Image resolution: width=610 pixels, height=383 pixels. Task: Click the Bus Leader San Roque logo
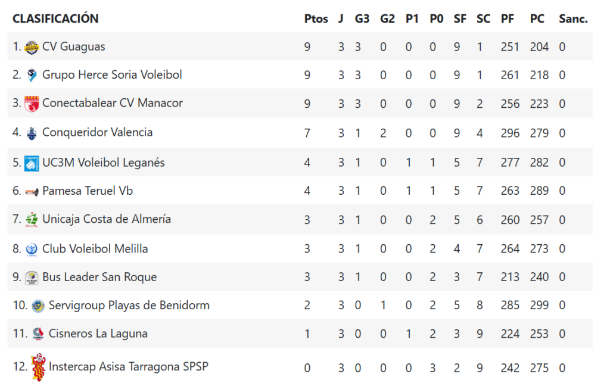32,278
